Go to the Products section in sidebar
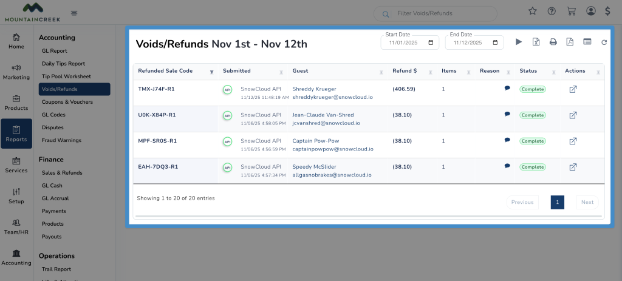Image resolution: width=622 pixels, height=281 pixels. point(16,102)
